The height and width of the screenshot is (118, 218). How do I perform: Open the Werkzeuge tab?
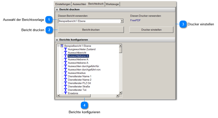point(113,4)
